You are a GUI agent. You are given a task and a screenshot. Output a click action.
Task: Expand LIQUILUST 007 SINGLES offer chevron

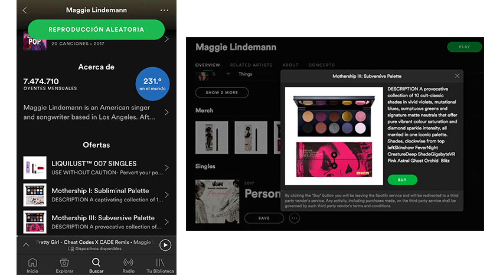tap(166, 168)
